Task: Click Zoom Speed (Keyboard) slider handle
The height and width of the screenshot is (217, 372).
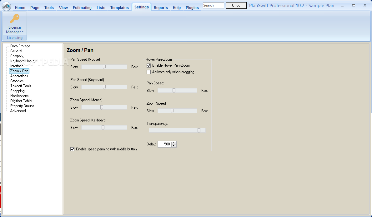Action: [103, 128]
